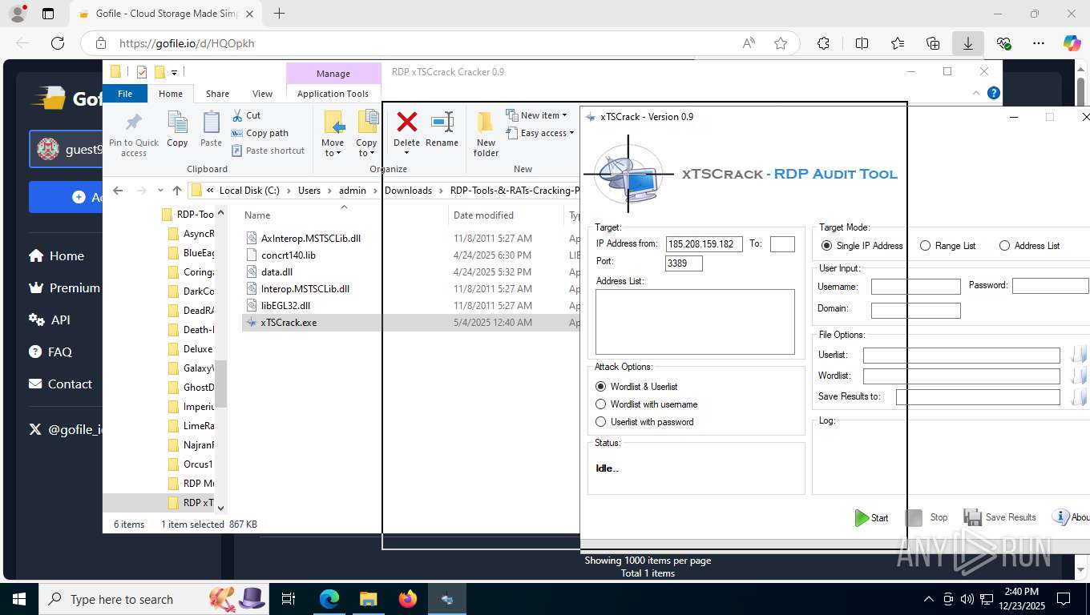Image resolution: width=1090 pixels, height=615 pixels.
Task: Open FAQ link in Gofile sidebar
Action: (x=50, y=352)
